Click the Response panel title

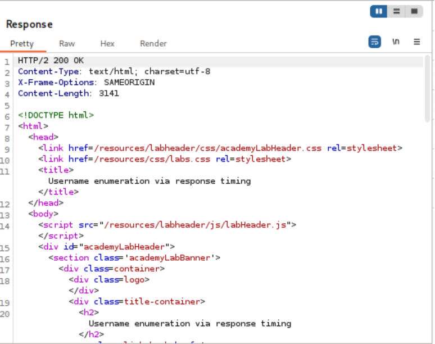pos(29,25)
